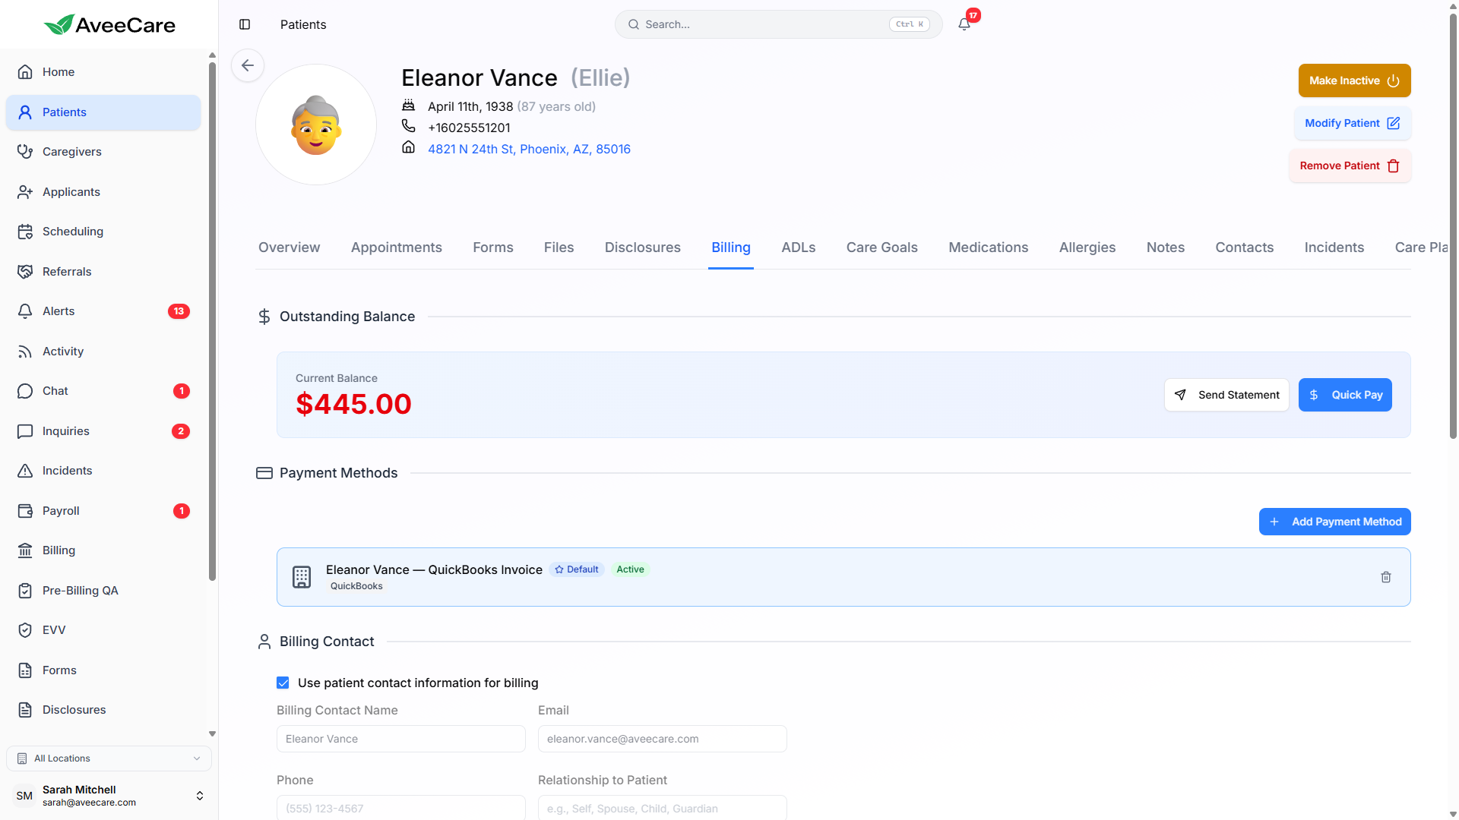Click the Quick Pay button
The width and height of the screenshot is (1459, 820).
pos(1345,394)
